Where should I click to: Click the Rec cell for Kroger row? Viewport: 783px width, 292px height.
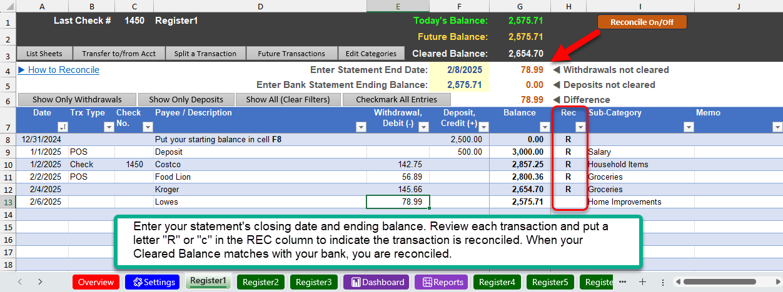(x=568, y=189)
